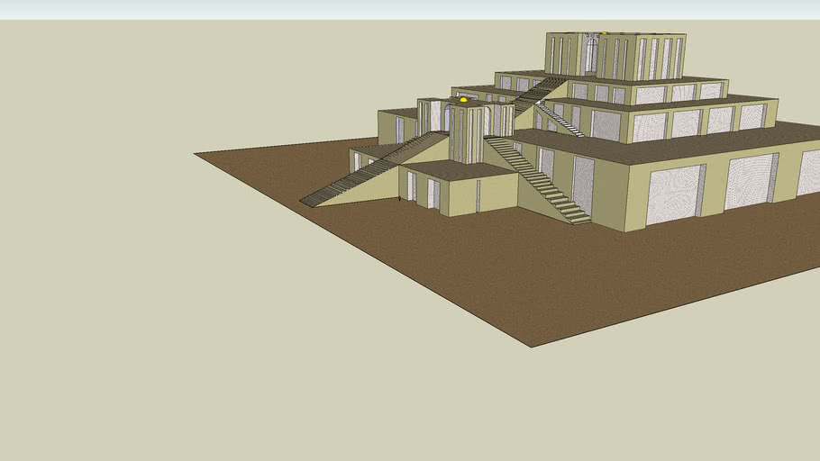Image resolution: width=820 pixels, height=461 pixels.
Task: Click the arched doorway of the top temple
Action: pos(591,54)
